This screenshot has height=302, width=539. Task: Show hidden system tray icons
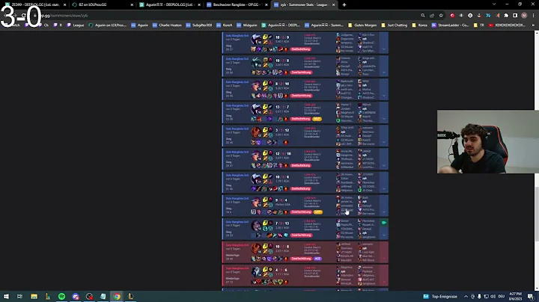pyautogui.click(x=466, y=297)
